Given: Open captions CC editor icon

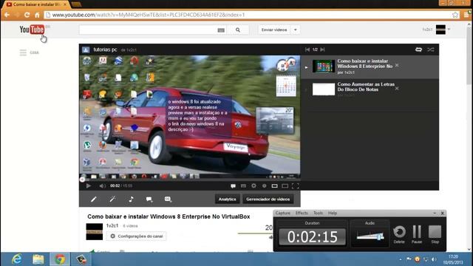Looking at the screenshot, I should click(x=168, y=199).
